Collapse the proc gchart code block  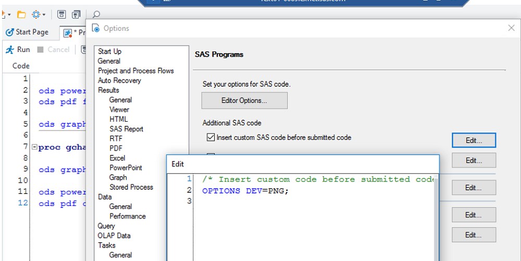point(34,147)
